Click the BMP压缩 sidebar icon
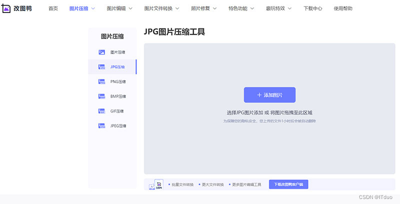This screenshot has height=204, width=400. point(102,96)
